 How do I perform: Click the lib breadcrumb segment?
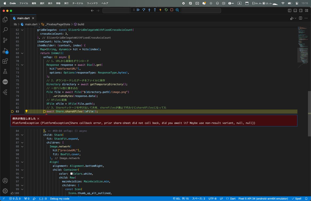click(15, 24)
